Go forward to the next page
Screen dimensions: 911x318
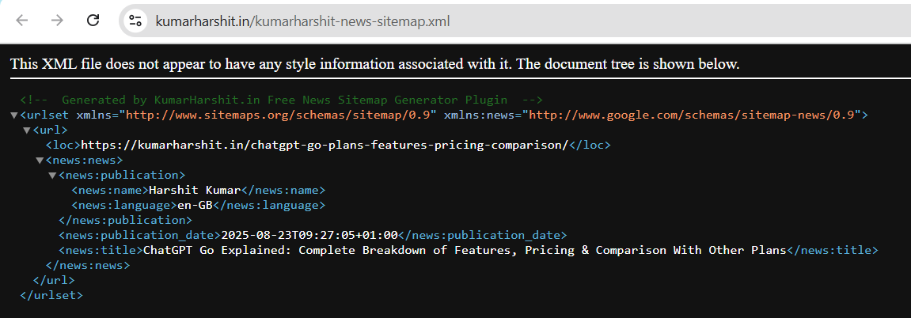pyautogui.click(x=57, y=21)
